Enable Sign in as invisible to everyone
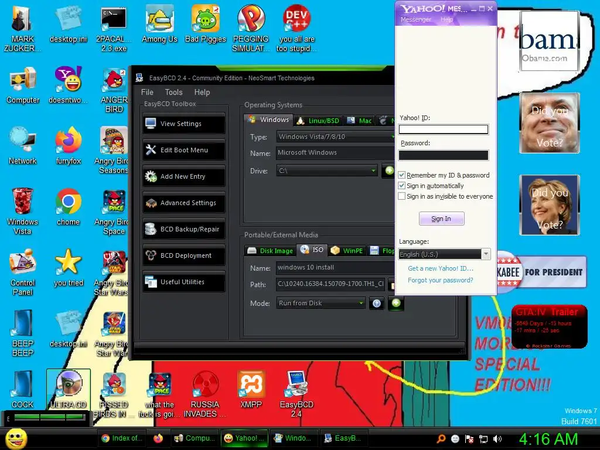The width and height of the screenshot is (600, 450). (x=402, y=196)
